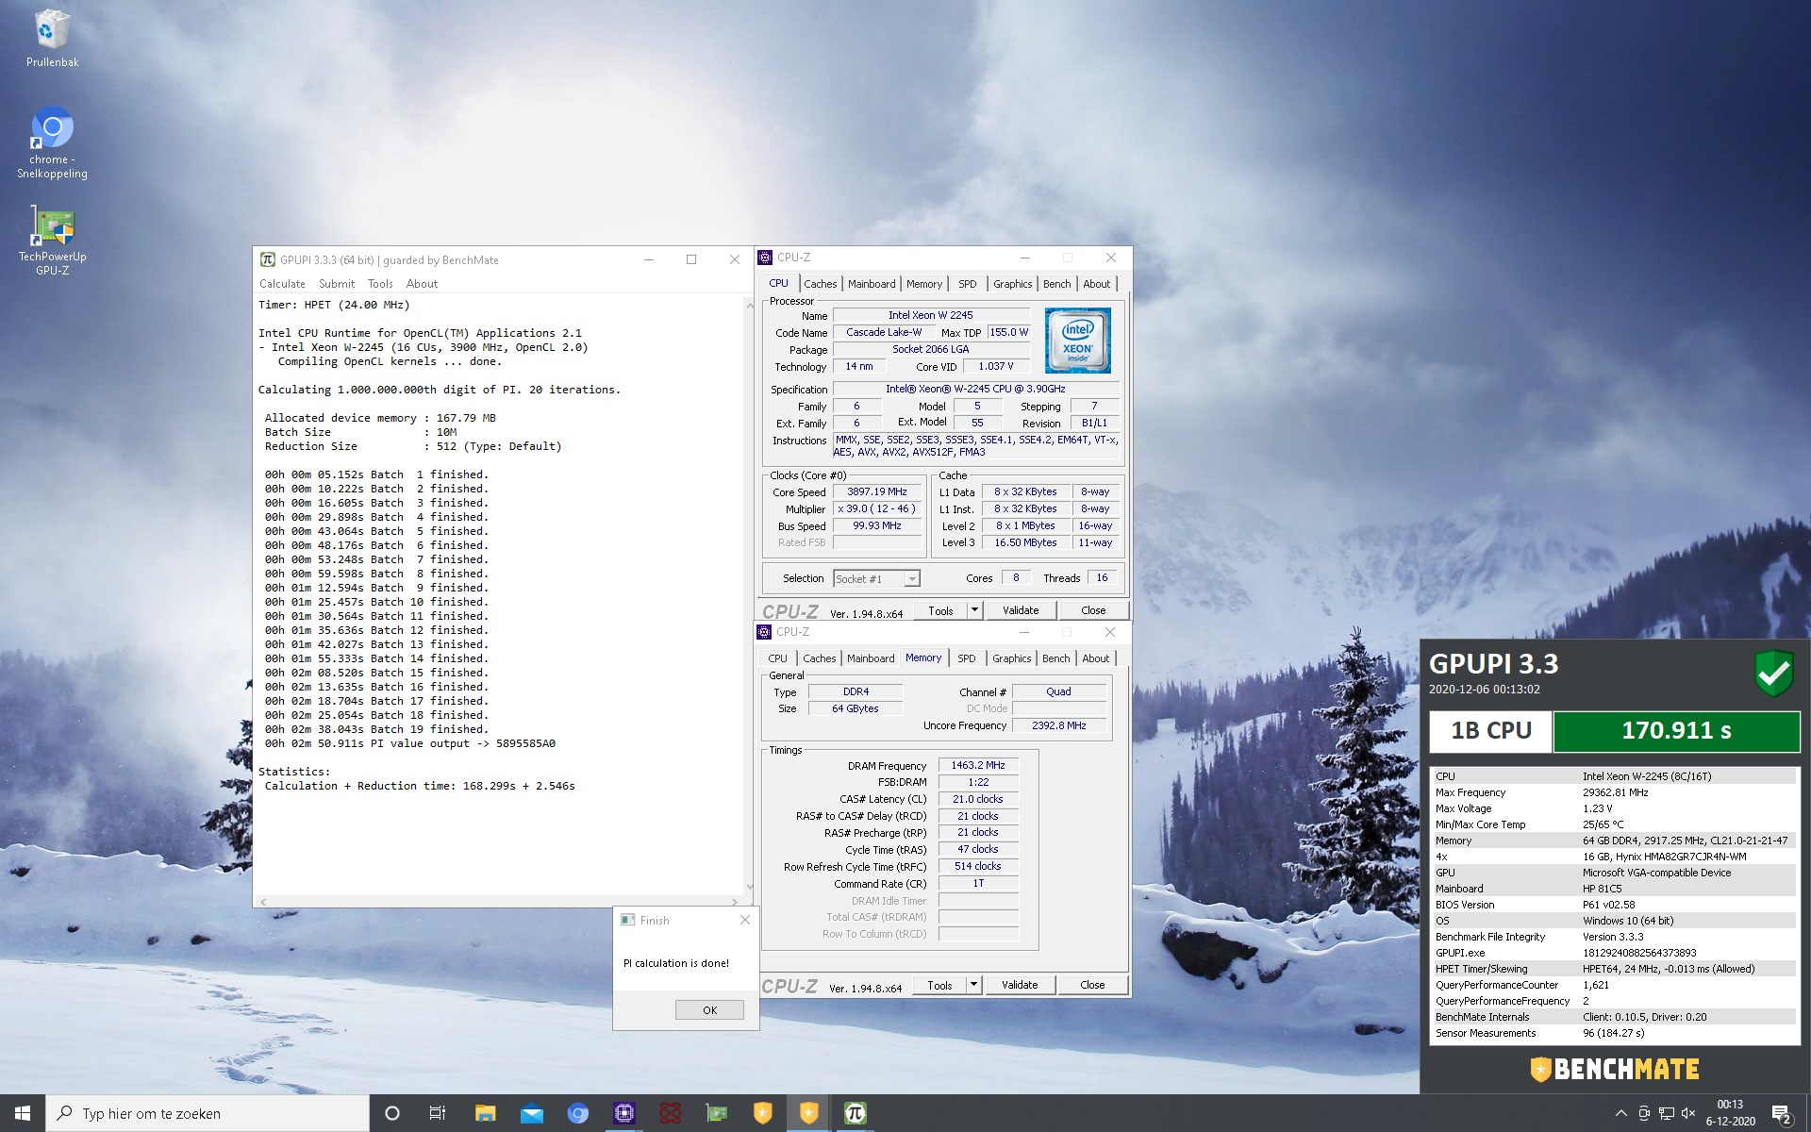
Task: Click the 1B CPU benchmark label
Action: point(1491,731)
